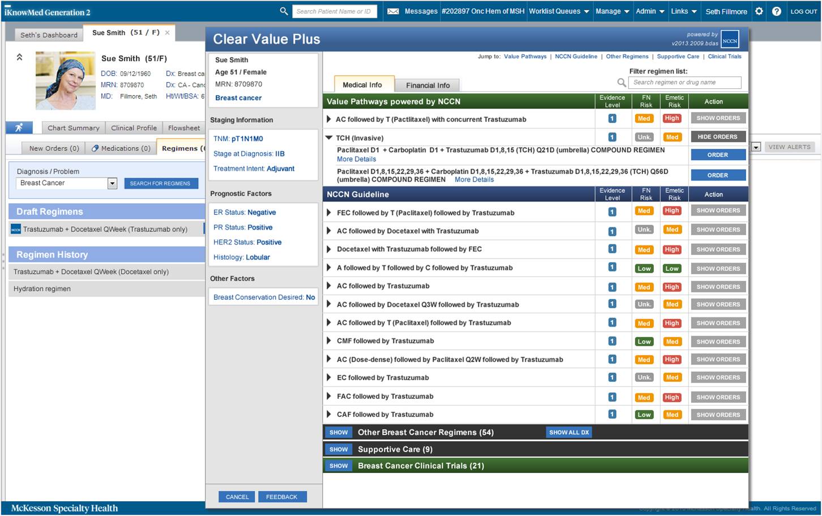The height and width of the screenshot is (516, 822).
Task: Click ORDER for Paclitaxel Q56D compound regimen
Action: (718, 175)
